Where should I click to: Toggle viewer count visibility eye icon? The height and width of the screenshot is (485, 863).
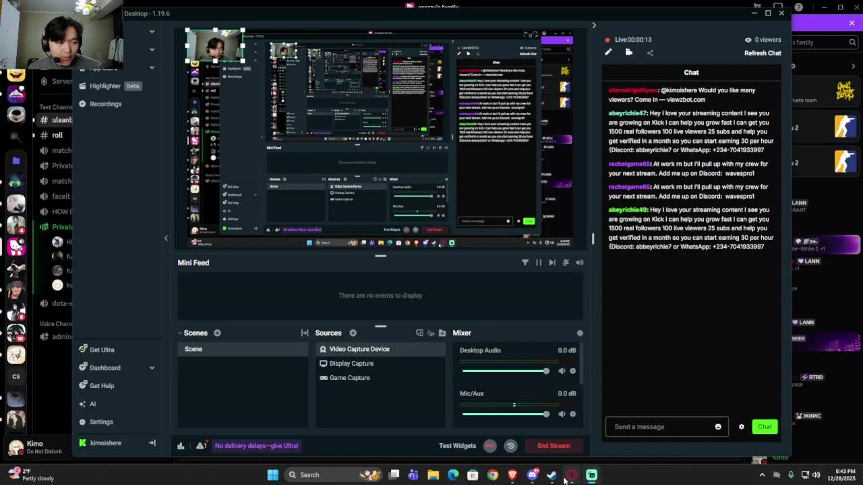click(748, 40)
